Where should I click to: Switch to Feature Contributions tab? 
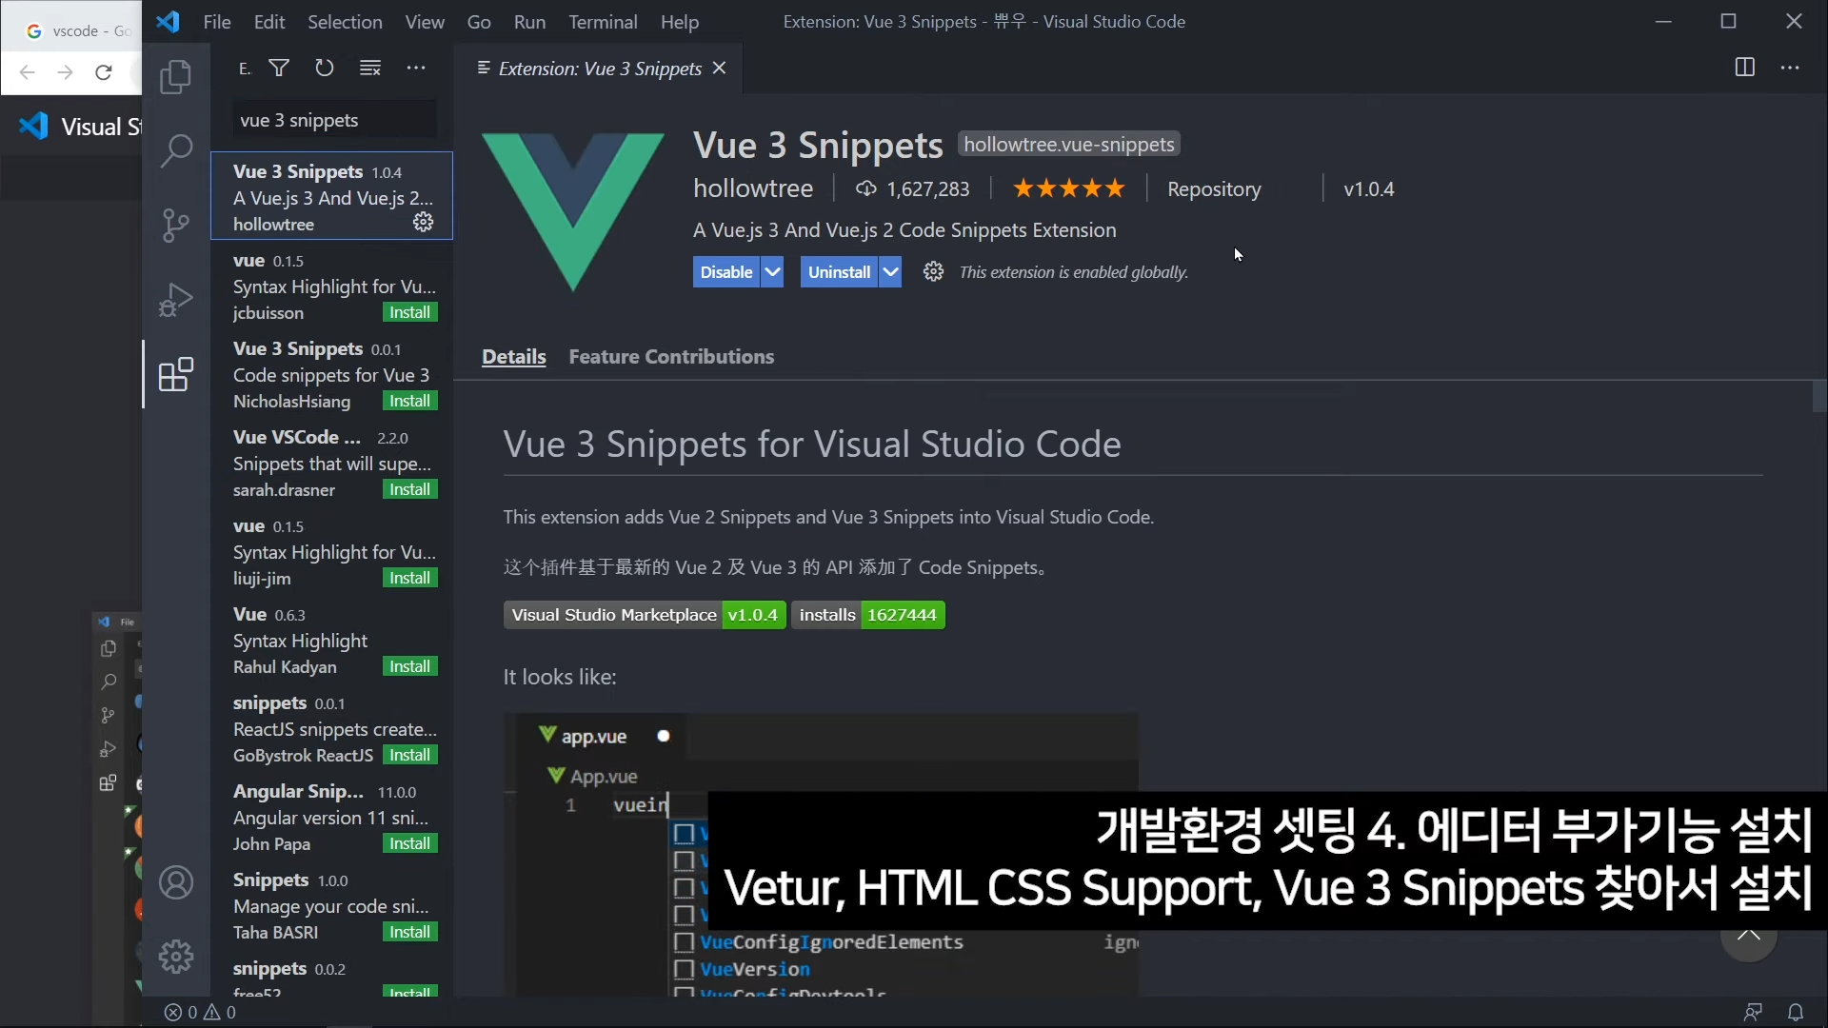tap(671, 357)
